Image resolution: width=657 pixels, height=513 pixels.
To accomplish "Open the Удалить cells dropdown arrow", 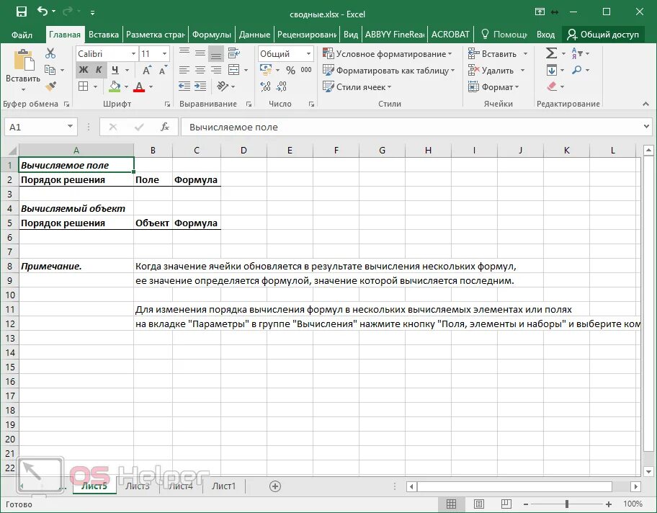I will (x=522, y=71).
